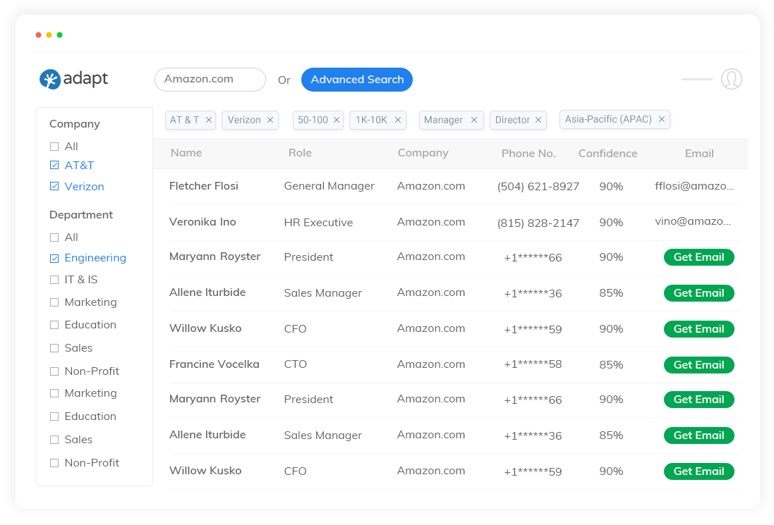Remove the Verizon filter chip
This screenshot has height=525, width=774.
coord(270,121)
